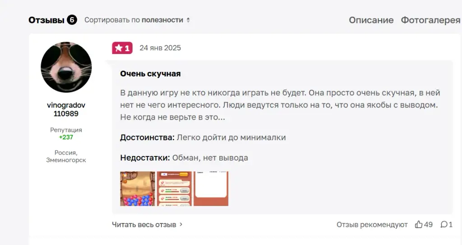462x245 pixels.
Task: Click text Легко дойти до минималки
Action: pos(231,137)
